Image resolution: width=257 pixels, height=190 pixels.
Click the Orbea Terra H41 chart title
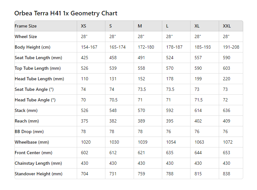click(66, 13)
